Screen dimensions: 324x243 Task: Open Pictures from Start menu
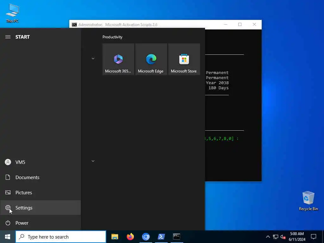pos(40,193)
